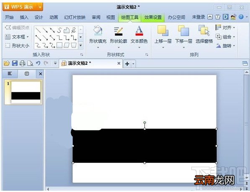The image size is (250, 192).
Task: Click Edit Vertices (编辑顶点)
Action: (x=17, y=28)
